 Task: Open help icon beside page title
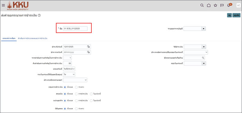pos(39,15)
